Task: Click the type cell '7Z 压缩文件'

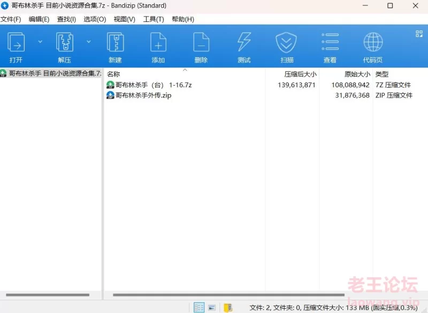Action: click(393, 85)
